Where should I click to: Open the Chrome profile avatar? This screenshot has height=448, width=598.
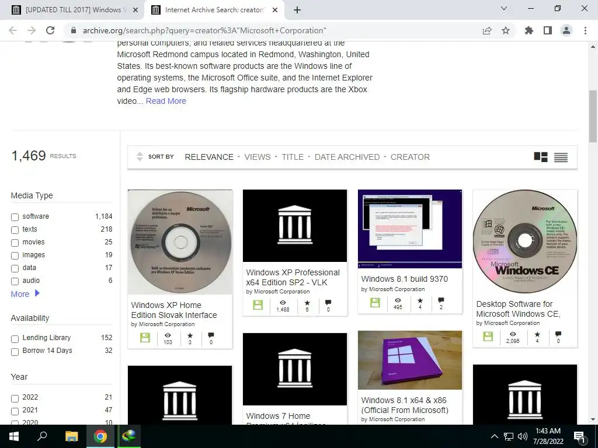pyautogui.click(x=566, y=30)
